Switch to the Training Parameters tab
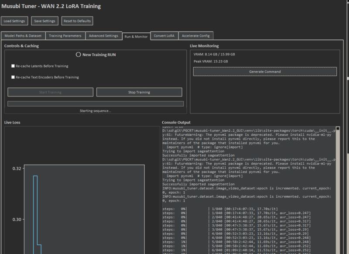Image resolution: width=349 pixels, height=254 pixels. click(65, 36)
